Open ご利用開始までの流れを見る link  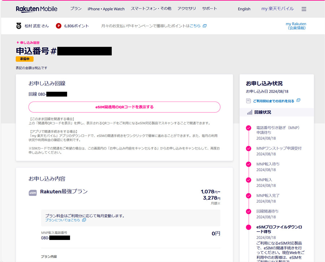[273, 101]
